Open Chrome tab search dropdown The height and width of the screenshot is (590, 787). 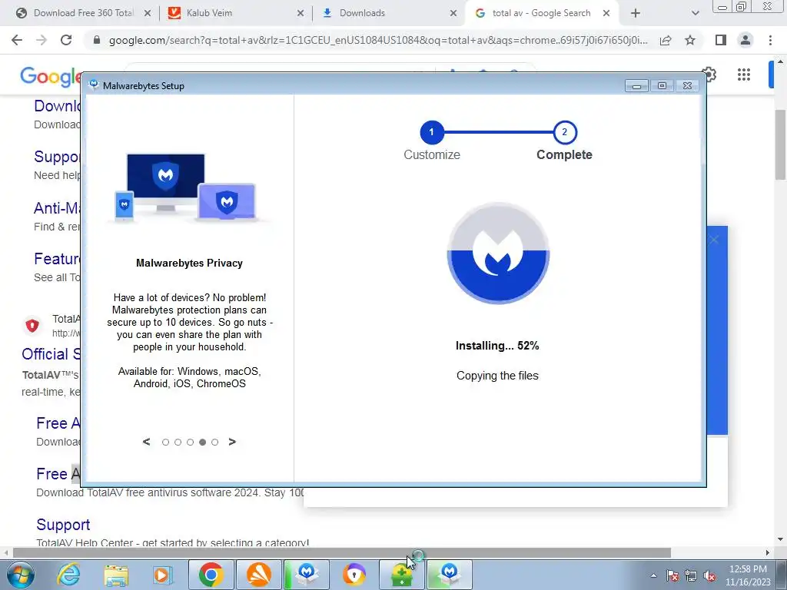[695, 14]
